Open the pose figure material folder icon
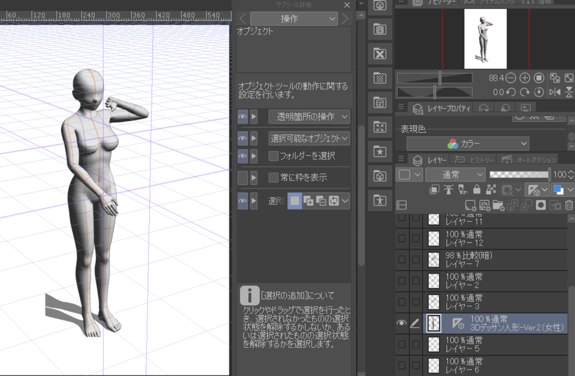This screenshot has height=376, width=575. [380, 201]
